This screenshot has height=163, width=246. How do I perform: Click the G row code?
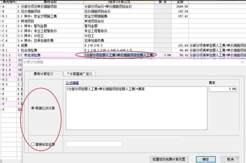click(3, 104)
